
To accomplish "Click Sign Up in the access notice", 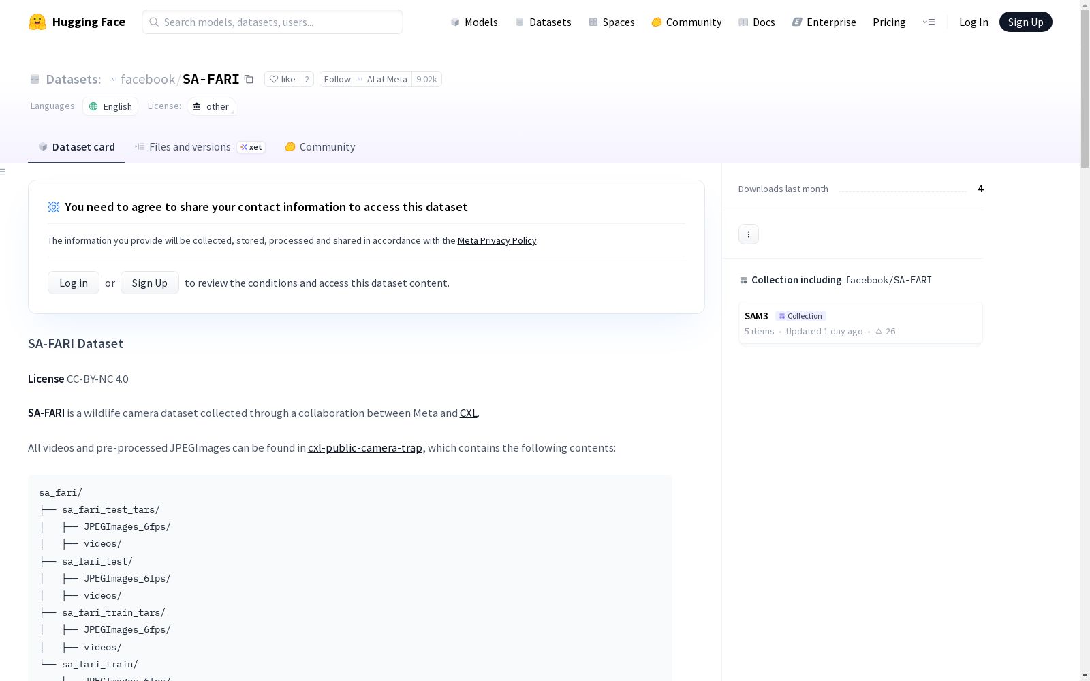I will 150,283.
